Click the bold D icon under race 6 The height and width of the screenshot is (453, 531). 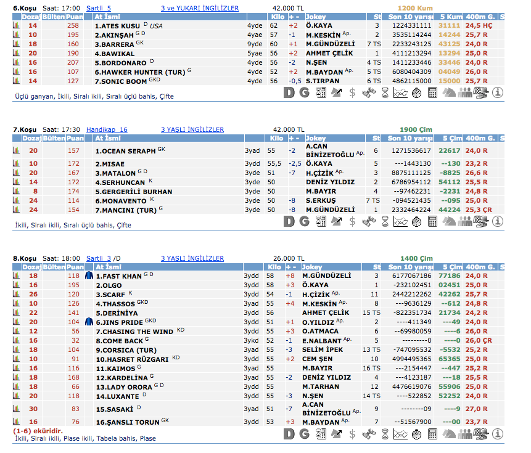point(289,92)
